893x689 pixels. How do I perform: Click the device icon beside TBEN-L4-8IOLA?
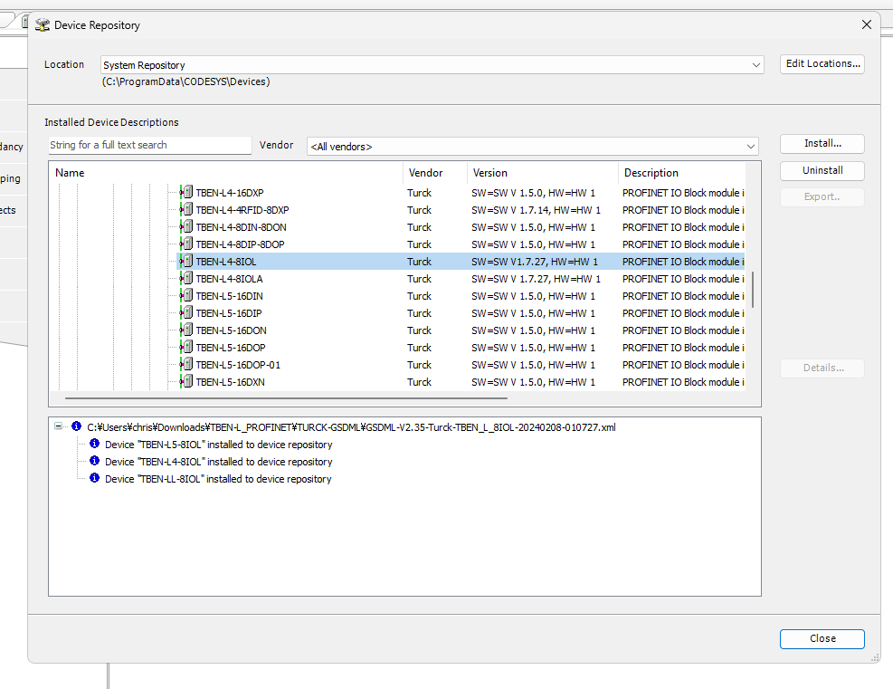(186, 278)
